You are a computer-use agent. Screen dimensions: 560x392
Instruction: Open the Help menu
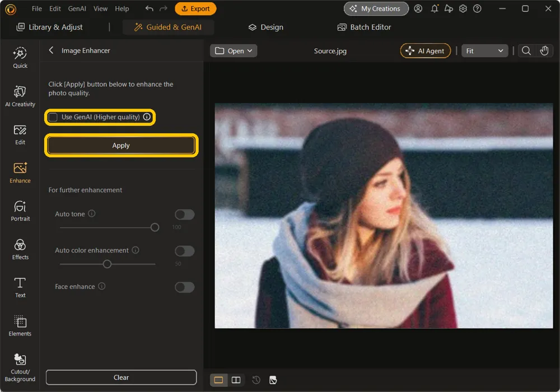tap(122, 8)
